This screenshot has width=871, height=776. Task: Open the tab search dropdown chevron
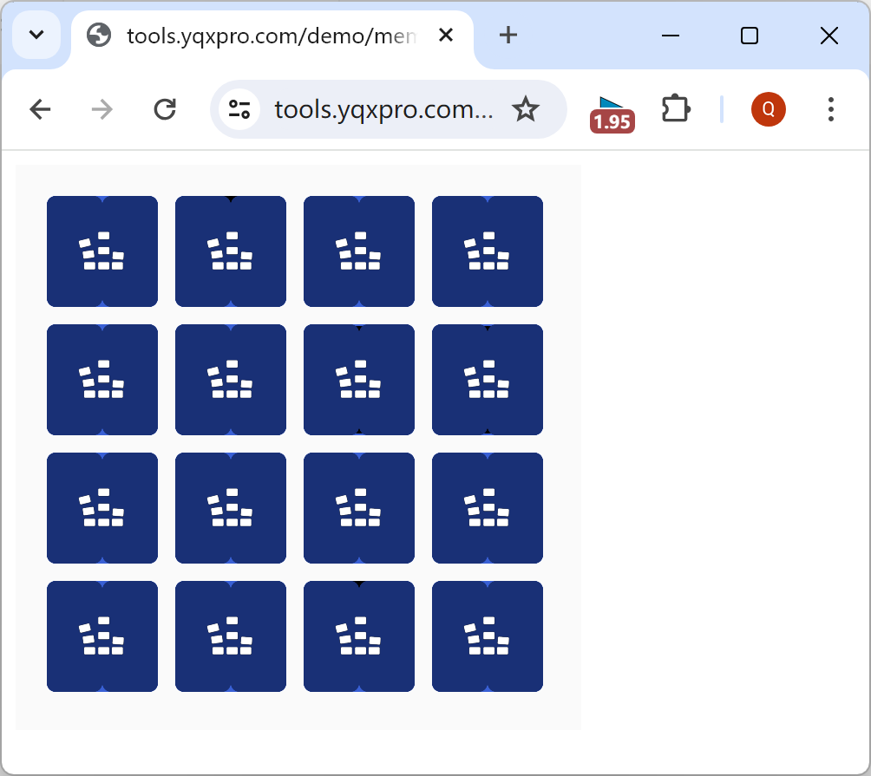tap(36, 35)
